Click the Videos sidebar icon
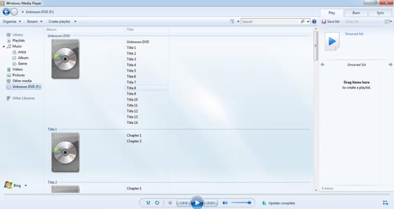This screenshot has width=394, height=209. click(9, 69)
